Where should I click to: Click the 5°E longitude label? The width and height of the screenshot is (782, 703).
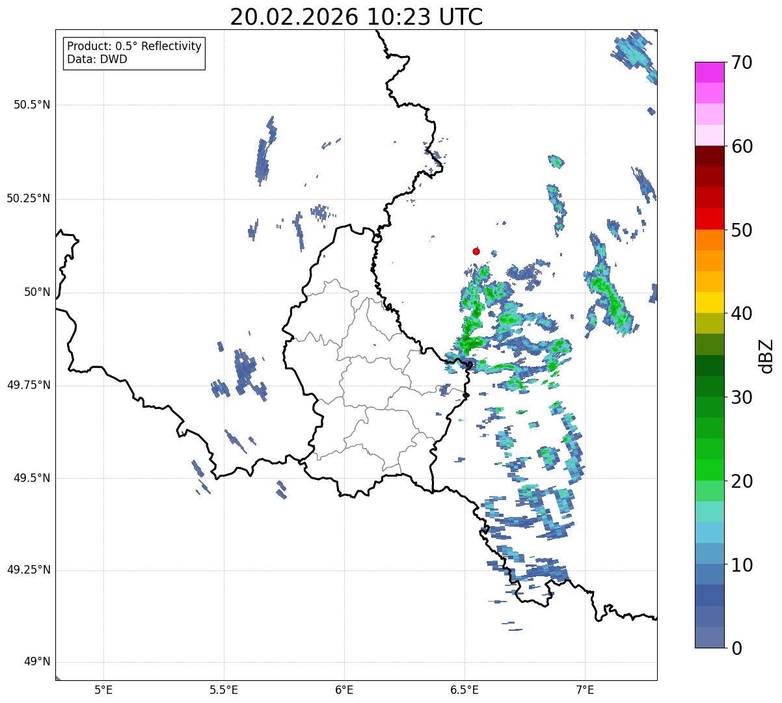103,689
